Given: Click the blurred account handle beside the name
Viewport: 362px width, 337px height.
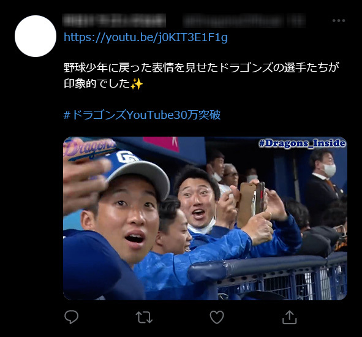Looking at the screenshot, I should (244, 21).
